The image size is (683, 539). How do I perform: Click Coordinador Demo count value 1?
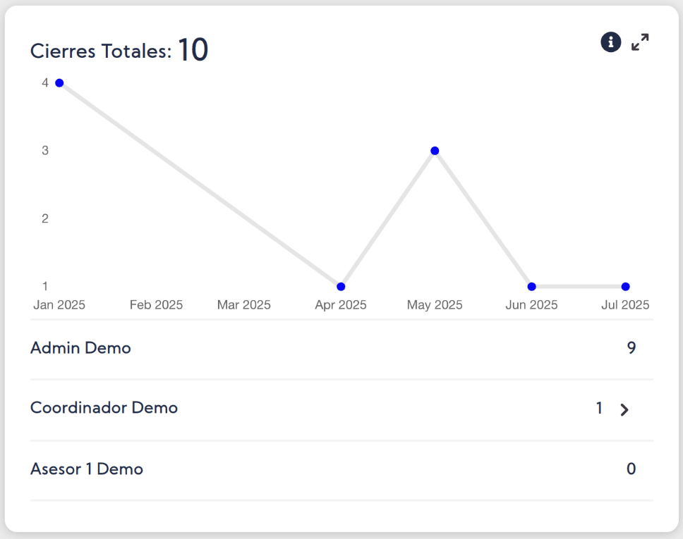[599, 408]
